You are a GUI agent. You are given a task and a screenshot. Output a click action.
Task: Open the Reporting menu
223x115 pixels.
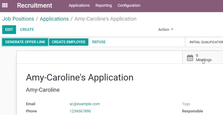104,5
